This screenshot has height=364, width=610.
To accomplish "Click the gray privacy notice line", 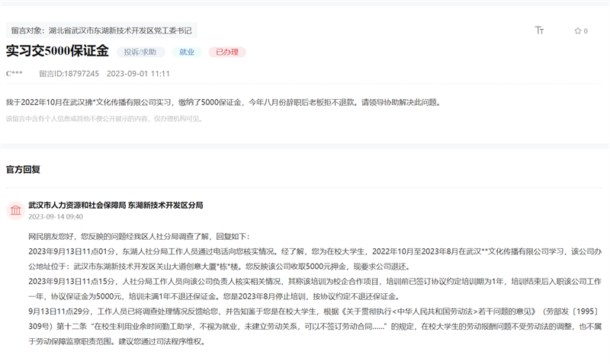I will coord(105,119).
